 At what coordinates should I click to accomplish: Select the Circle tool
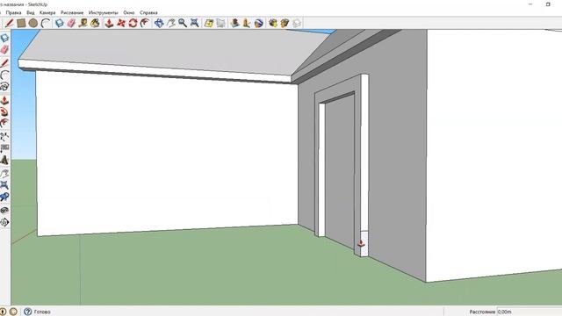33,24
